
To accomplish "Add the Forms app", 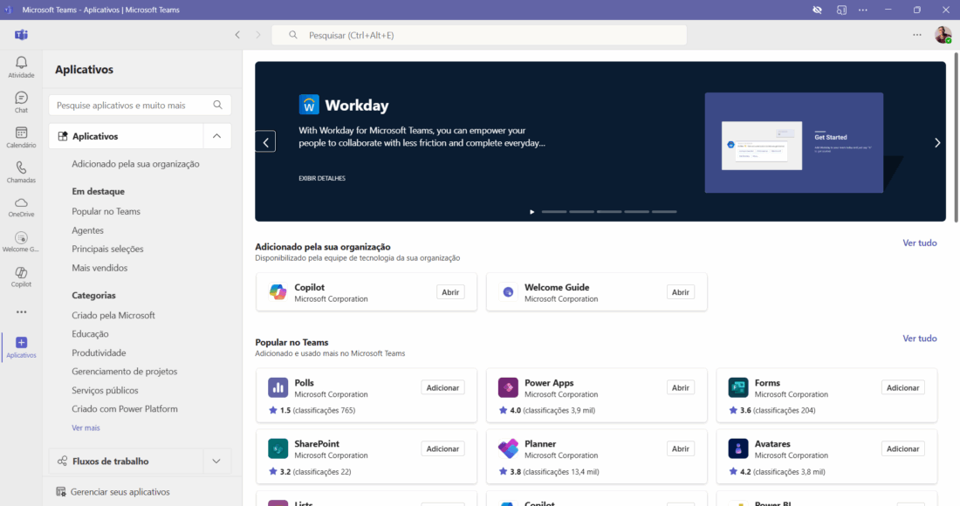I will pyautogui.click(x=903, y=388).
